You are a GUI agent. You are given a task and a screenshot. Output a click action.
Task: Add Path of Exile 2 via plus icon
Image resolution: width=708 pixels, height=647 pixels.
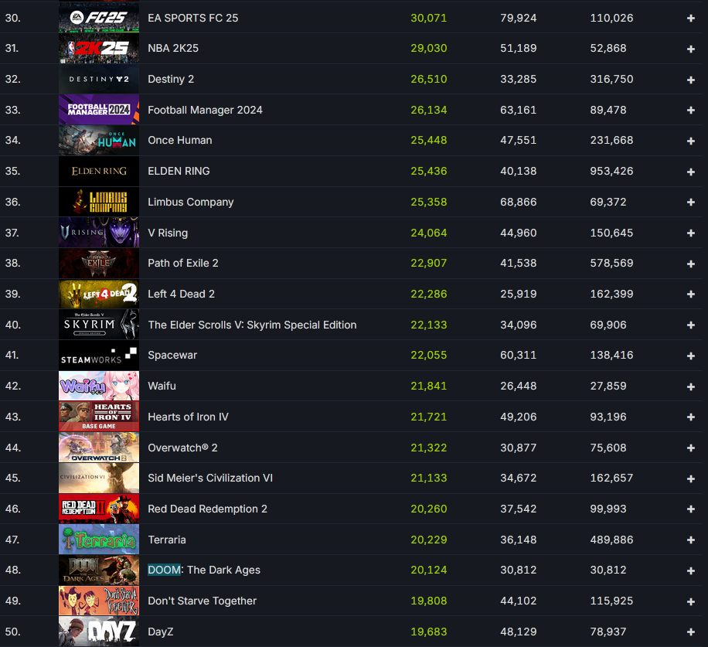690,264
